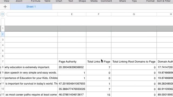Select column F header

[99, 14]
